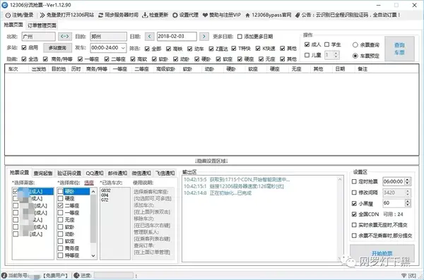424x280 pixels.
Task: Switch to 验证码设置 tab
Action: tap(69, 173)
